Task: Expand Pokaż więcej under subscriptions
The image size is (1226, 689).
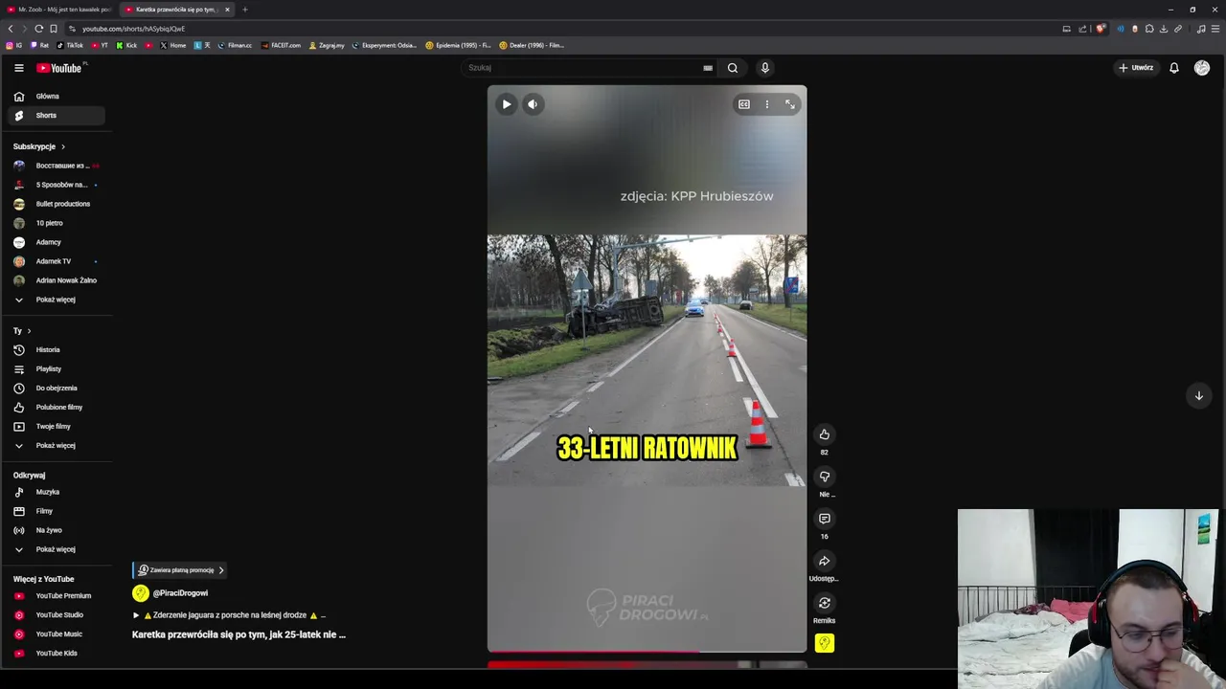Action: click(x=57, y=300)
